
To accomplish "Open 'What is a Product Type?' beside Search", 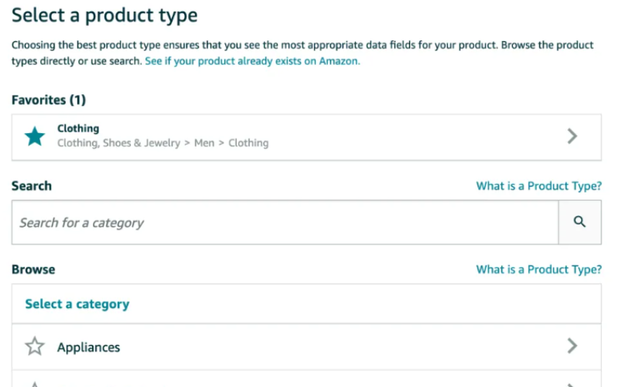I will [539, 186].
